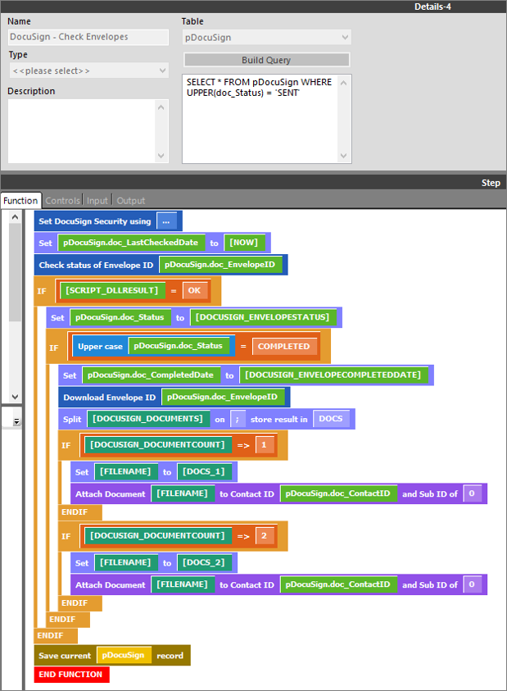Click the Description box scroll down arrow
The height and width of the screenshot is (691, 507).
pos(161,156)
